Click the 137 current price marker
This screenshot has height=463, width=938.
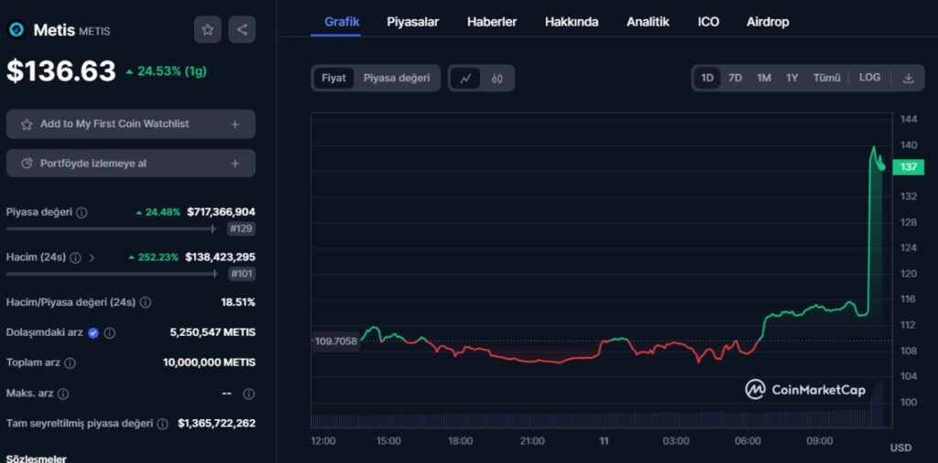pos(908,167)
